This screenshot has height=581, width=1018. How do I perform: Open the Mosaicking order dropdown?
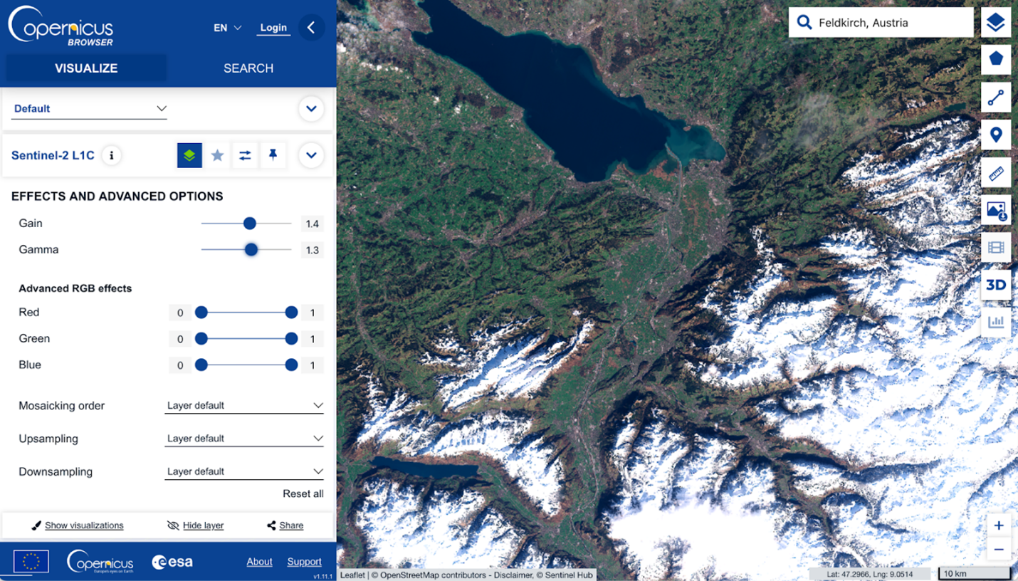pos(243,406)
